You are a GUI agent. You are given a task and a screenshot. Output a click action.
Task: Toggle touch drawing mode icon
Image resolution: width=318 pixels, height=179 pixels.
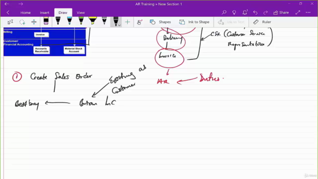pyautogui.click(x=140, y=22)
